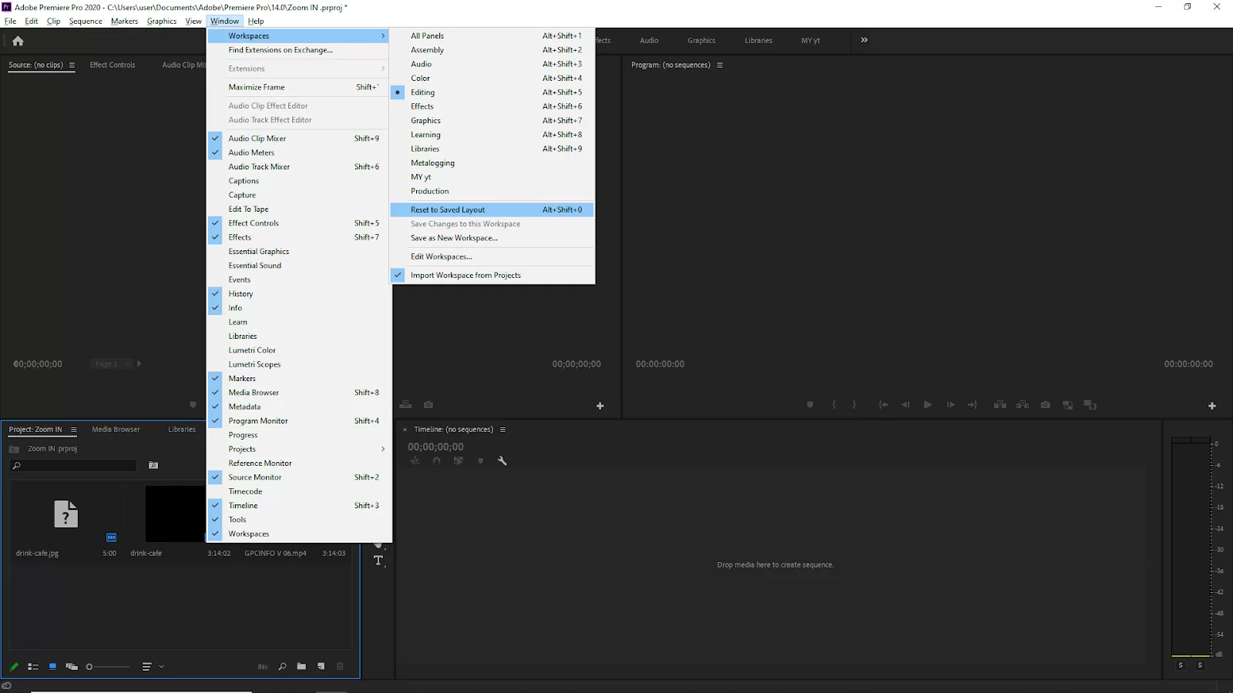Image resolution: width=1233 pixels, height=693 pixels.
Task: Click Add Marker in Program Monitor
Action: [x=810, y=405]
